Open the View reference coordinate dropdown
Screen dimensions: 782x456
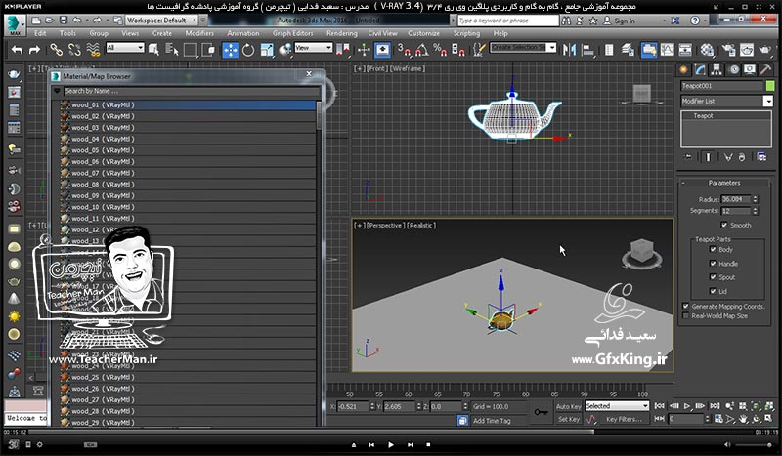[x=313, y=48]
